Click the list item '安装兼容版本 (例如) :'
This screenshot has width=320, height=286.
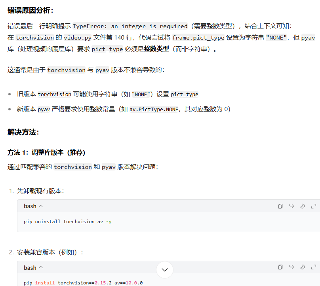pos(50,252)
